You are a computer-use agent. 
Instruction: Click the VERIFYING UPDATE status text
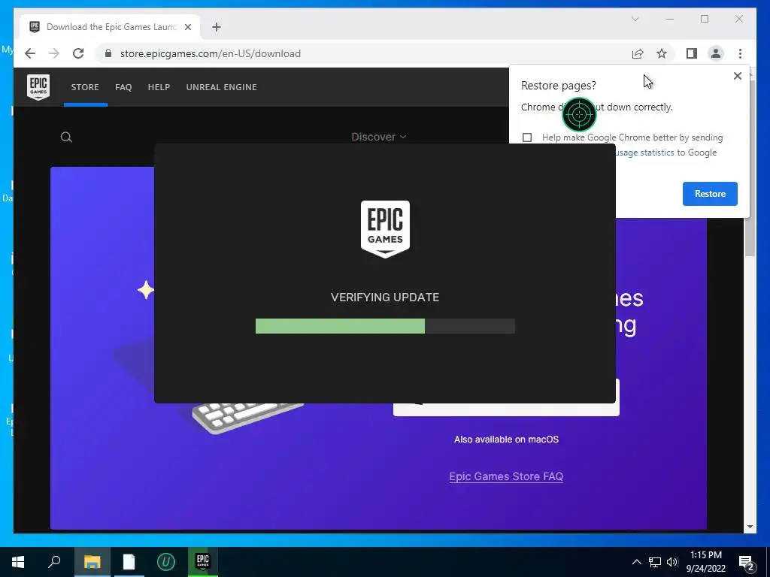point(385,298)
